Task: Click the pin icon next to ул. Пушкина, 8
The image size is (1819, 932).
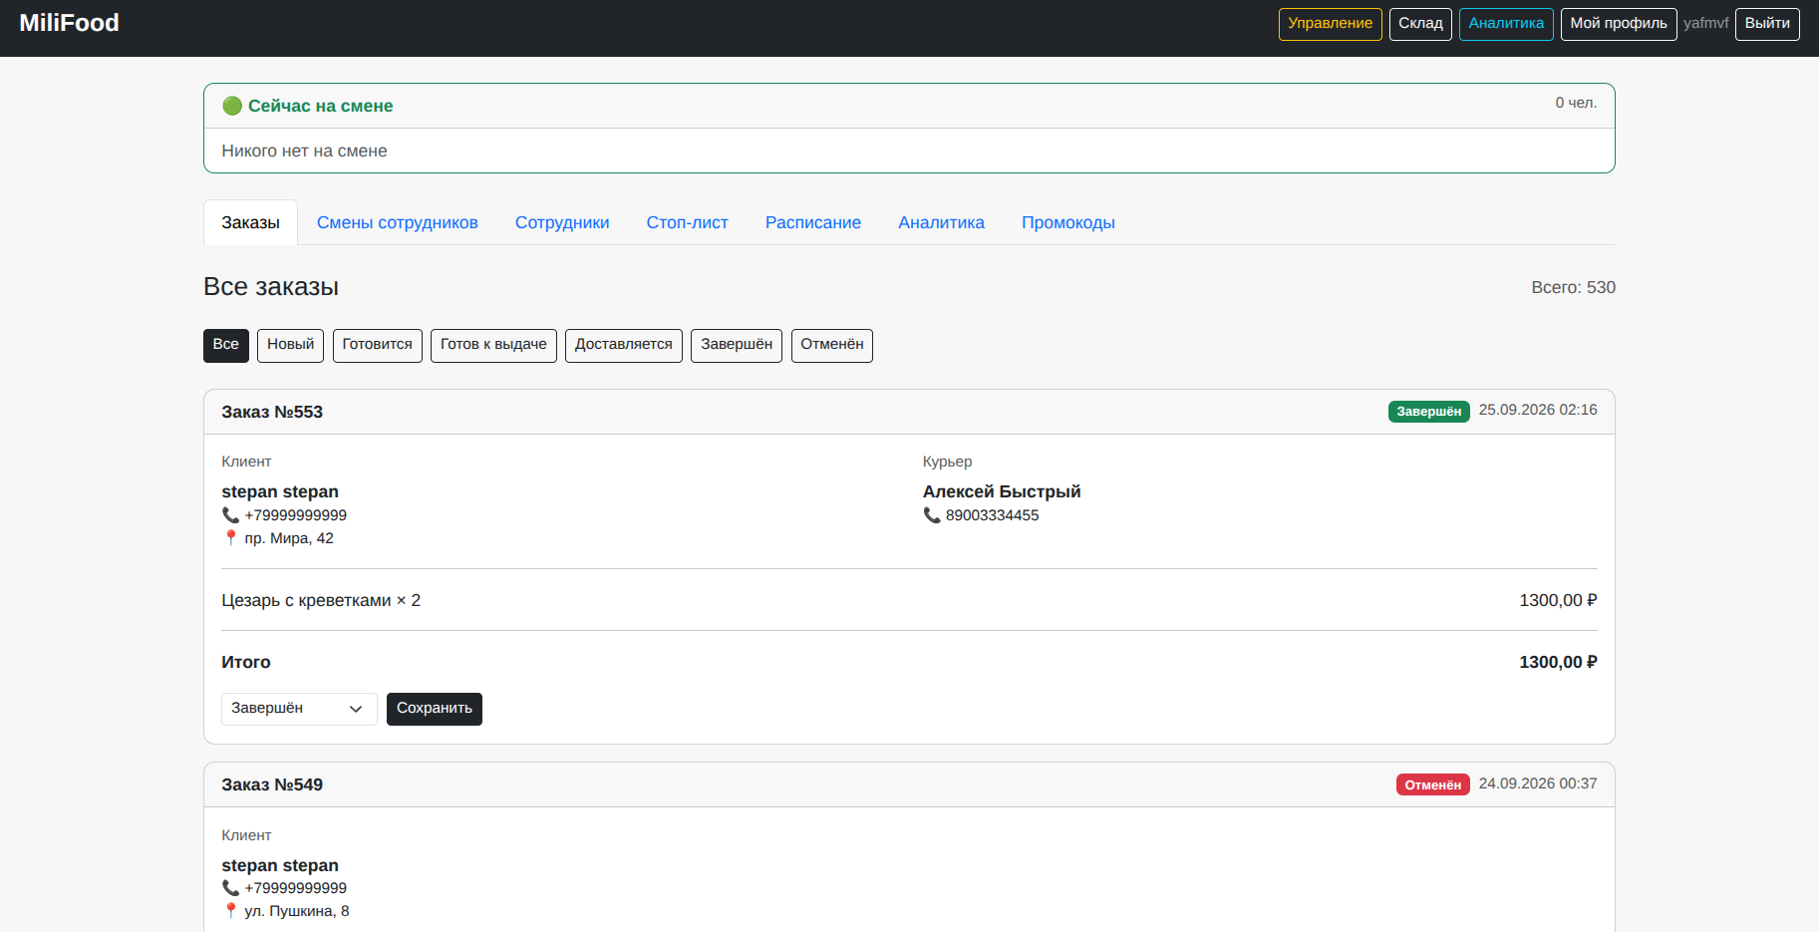Action: click(230, 911)
